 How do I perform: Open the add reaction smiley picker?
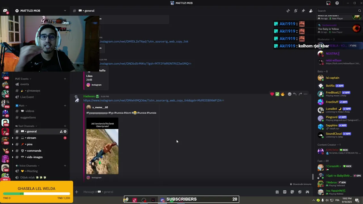point(290,94)
